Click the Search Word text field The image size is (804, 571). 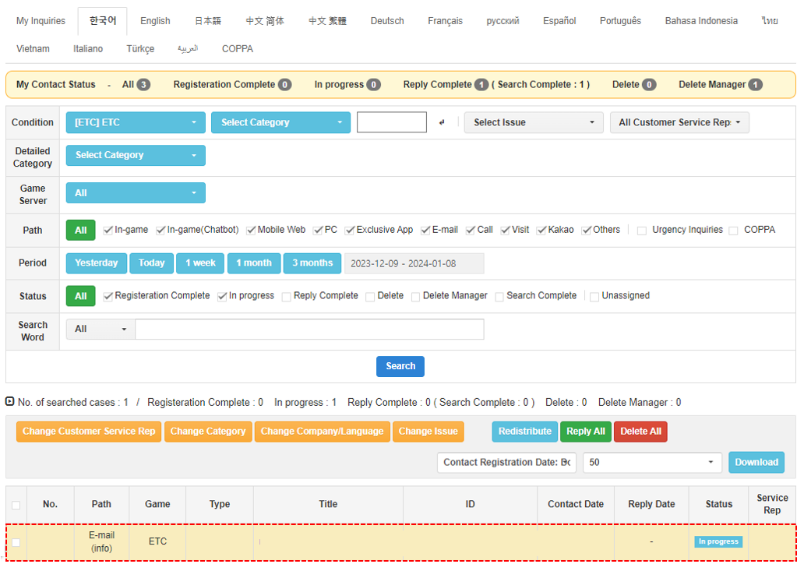(309, 329)
